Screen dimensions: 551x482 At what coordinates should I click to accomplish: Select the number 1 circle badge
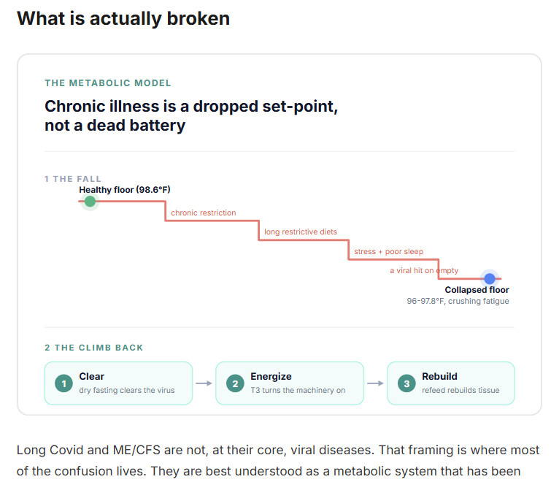point(64,383)
